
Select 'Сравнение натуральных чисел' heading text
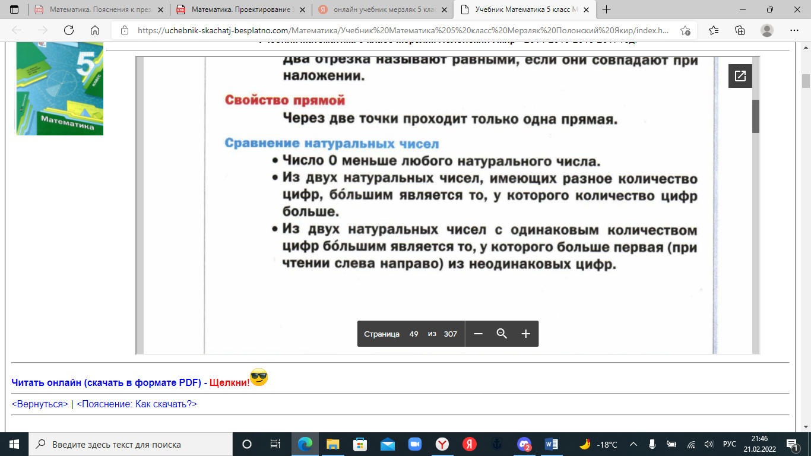tap(332, 144)
